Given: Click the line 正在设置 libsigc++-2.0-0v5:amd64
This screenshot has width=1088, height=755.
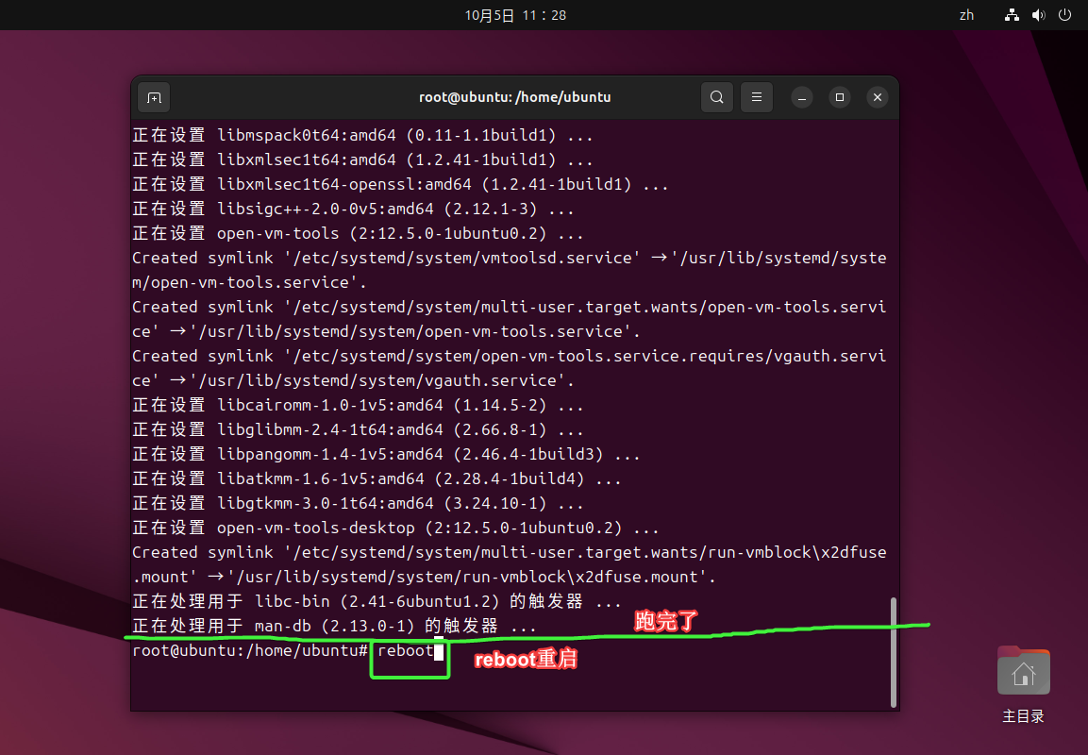Looking at the screenshot, I should coord(353,209).
